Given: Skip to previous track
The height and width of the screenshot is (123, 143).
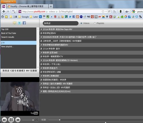Looking at the screenshot, I should 4,120.
